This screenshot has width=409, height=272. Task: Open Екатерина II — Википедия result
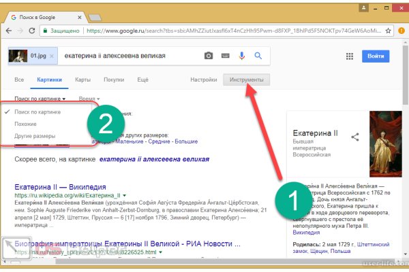pyautogui.click(x=60, y=187)
